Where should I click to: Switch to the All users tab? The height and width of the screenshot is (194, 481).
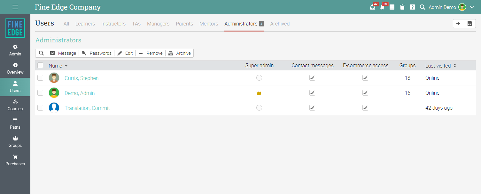coord(66,24)
